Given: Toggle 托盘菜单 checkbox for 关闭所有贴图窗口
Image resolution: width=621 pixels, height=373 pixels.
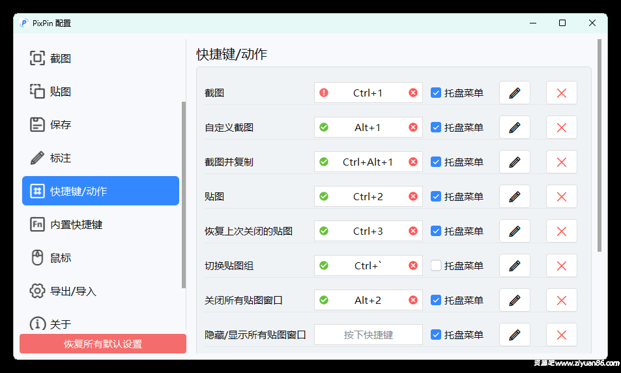Looking at the screenshot, I should (437, 300).
